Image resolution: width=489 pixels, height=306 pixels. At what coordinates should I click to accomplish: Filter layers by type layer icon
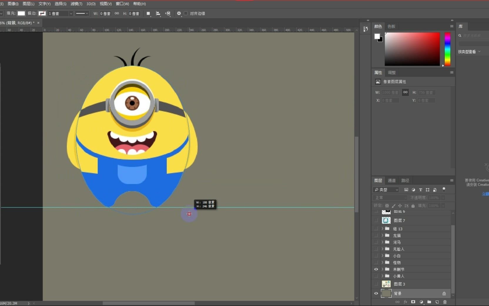tap(421, 190)
